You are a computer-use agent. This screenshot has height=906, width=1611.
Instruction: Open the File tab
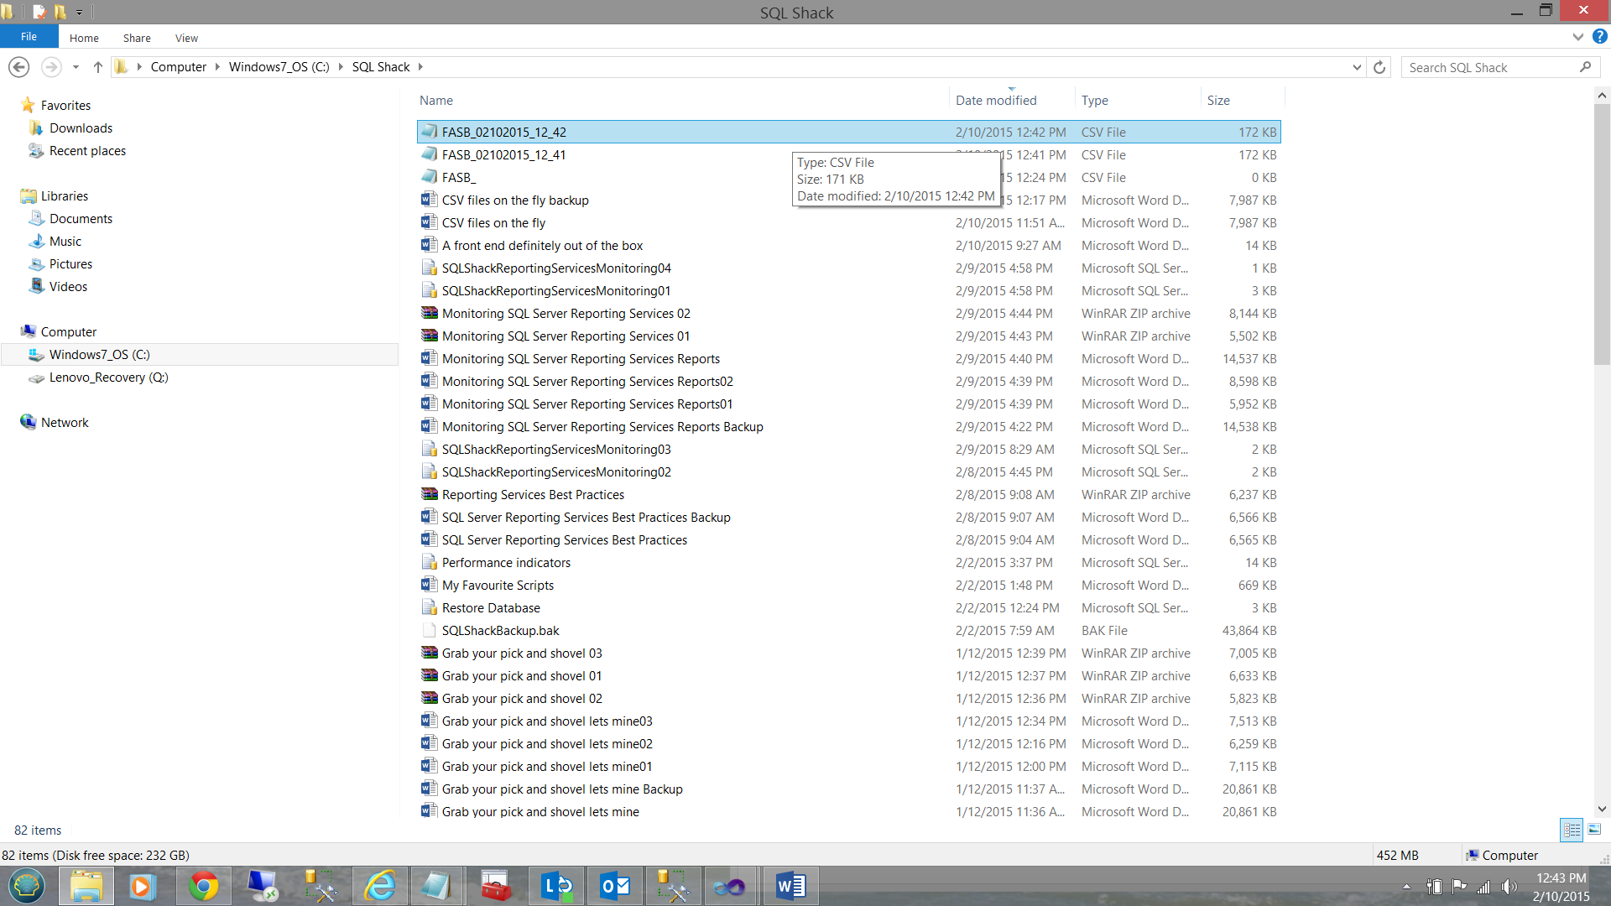pos(29,37)
